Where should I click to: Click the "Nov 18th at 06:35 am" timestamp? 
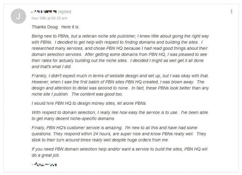tap(49, 18)
